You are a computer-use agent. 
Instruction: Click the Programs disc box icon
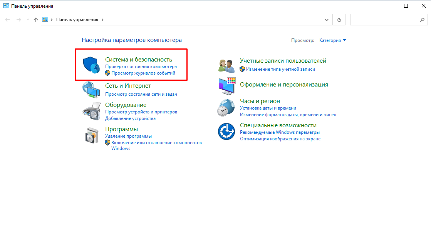[x=92, y=135]
